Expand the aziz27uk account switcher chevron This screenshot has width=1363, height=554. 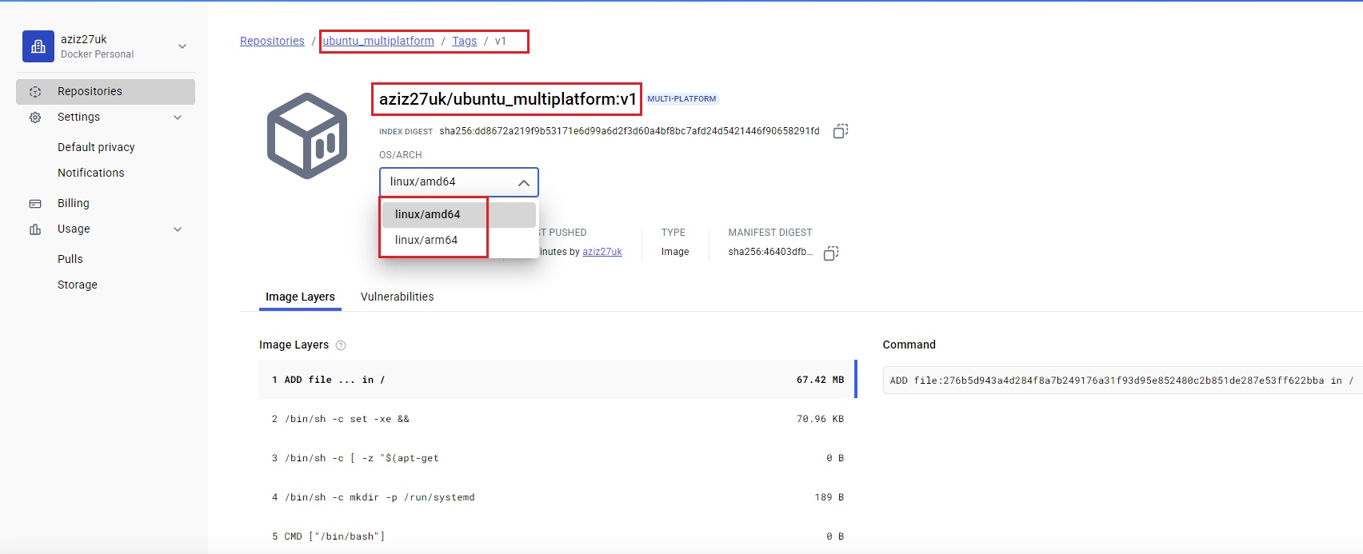182,46
